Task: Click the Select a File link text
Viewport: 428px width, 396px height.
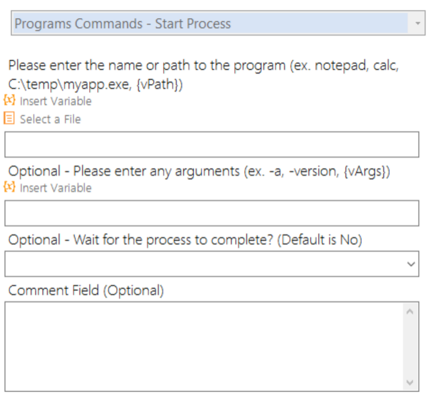Action: pos(50,119)
